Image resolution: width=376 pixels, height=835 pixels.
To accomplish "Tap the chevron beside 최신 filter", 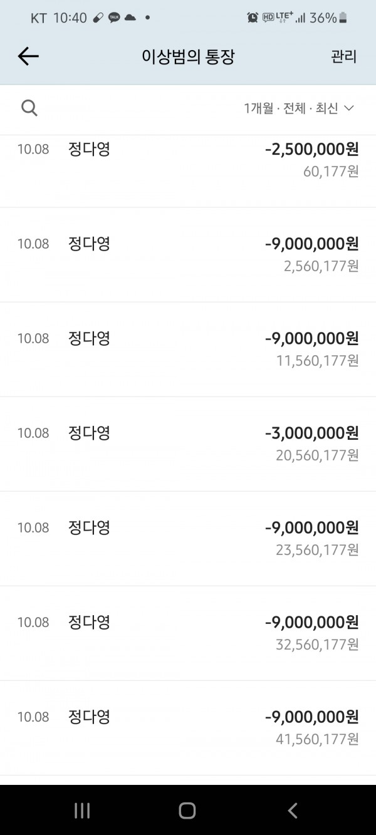I will pyautogui.click(x=349, y=108).
